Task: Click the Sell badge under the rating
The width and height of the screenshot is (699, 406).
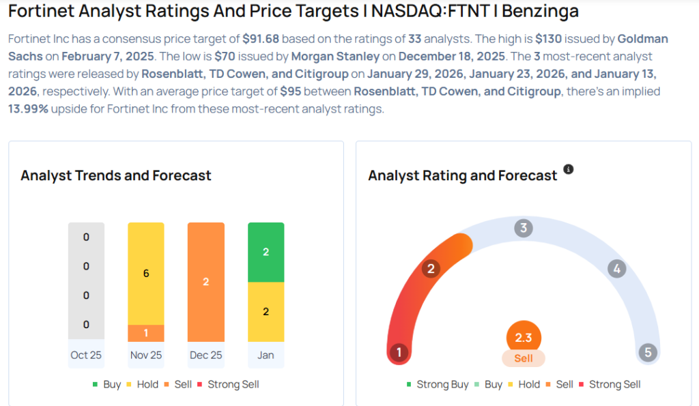Action: click(524, 358)
